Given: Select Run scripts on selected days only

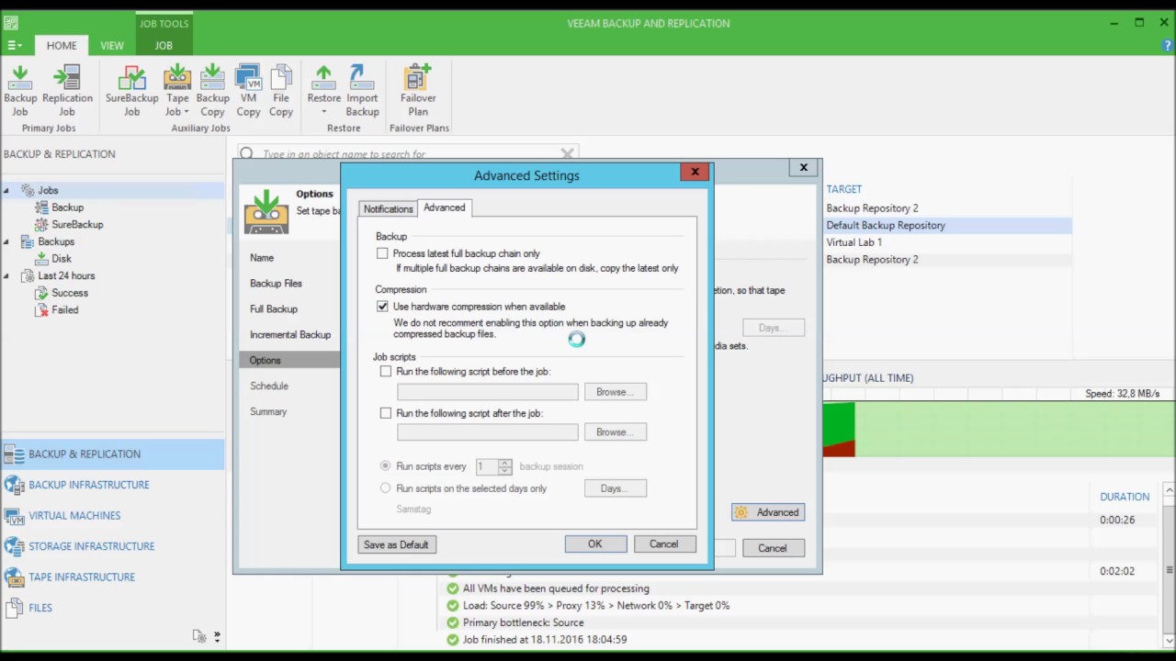Looking at the screenshot, I should tap(386, 488).
